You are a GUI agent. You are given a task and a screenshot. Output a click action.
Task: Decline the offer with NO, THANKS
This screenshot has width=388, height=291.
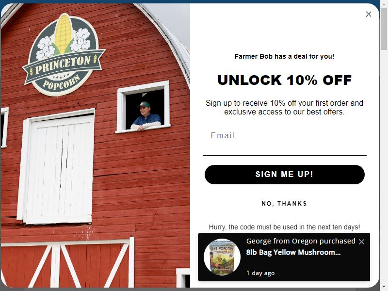(x=284, y=204)
